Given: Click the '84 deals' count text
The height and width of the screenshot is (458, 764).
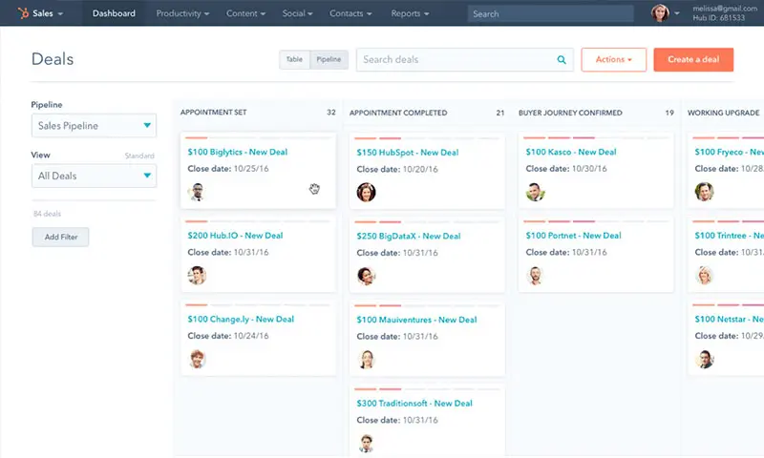Looking at the screenshot, I should [x=47, y=214].
